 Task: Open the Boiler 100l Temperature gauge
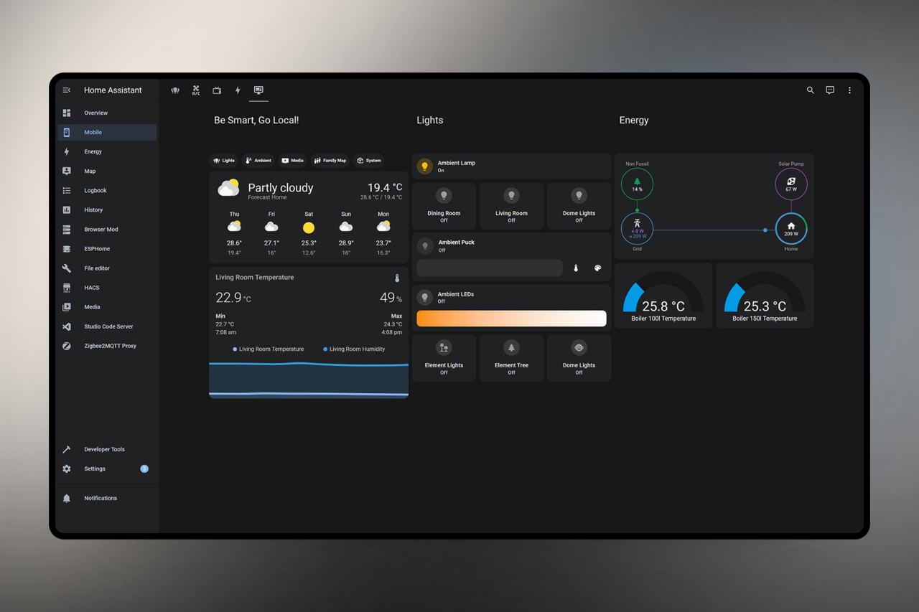[663, 296]
